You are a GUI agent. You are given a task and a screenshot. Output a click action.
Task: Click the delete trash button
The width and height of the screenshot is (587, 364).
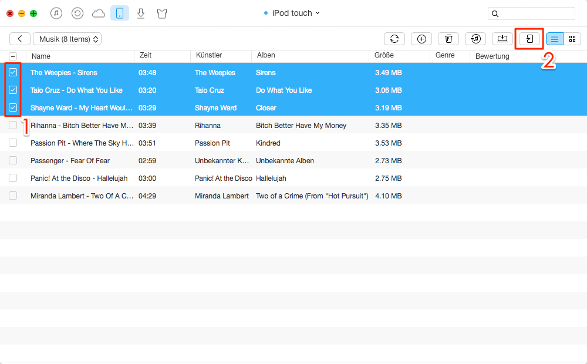coord(448,39)
